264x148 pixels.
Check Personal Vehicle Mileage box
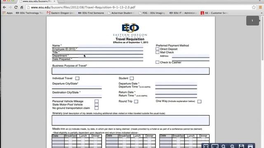pyautogui.click(x=97, y=101)
